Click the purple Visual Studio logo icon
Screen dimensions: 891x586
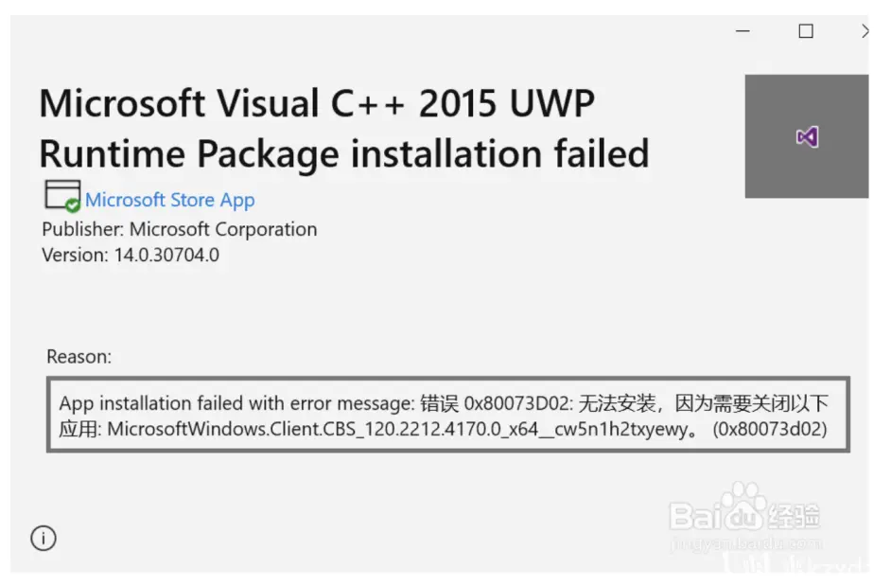808,136
